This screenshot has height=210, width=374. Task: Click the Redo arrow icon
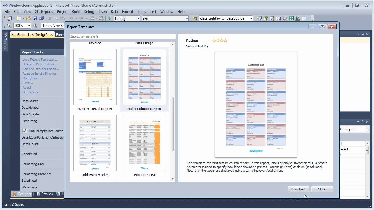[x=82, y=18]
